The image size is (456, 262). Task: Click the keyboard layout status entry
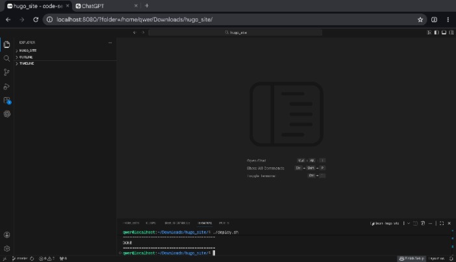pos(437,259)
